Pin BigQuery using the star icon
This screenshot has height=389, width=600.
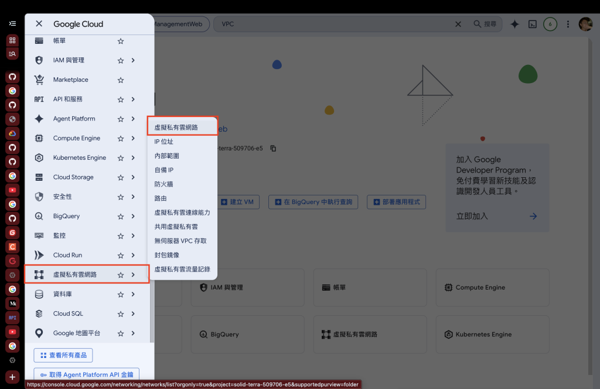[x=121, y=216]
